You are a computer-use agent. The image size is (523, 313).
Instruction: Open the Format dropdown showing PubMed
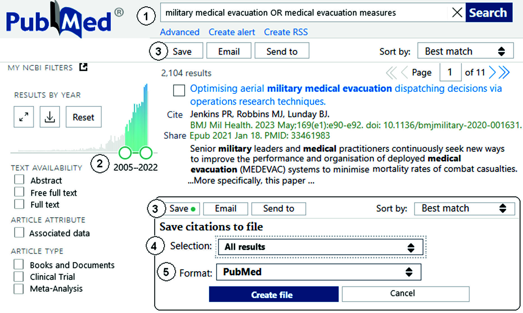[x=318, y=272]
